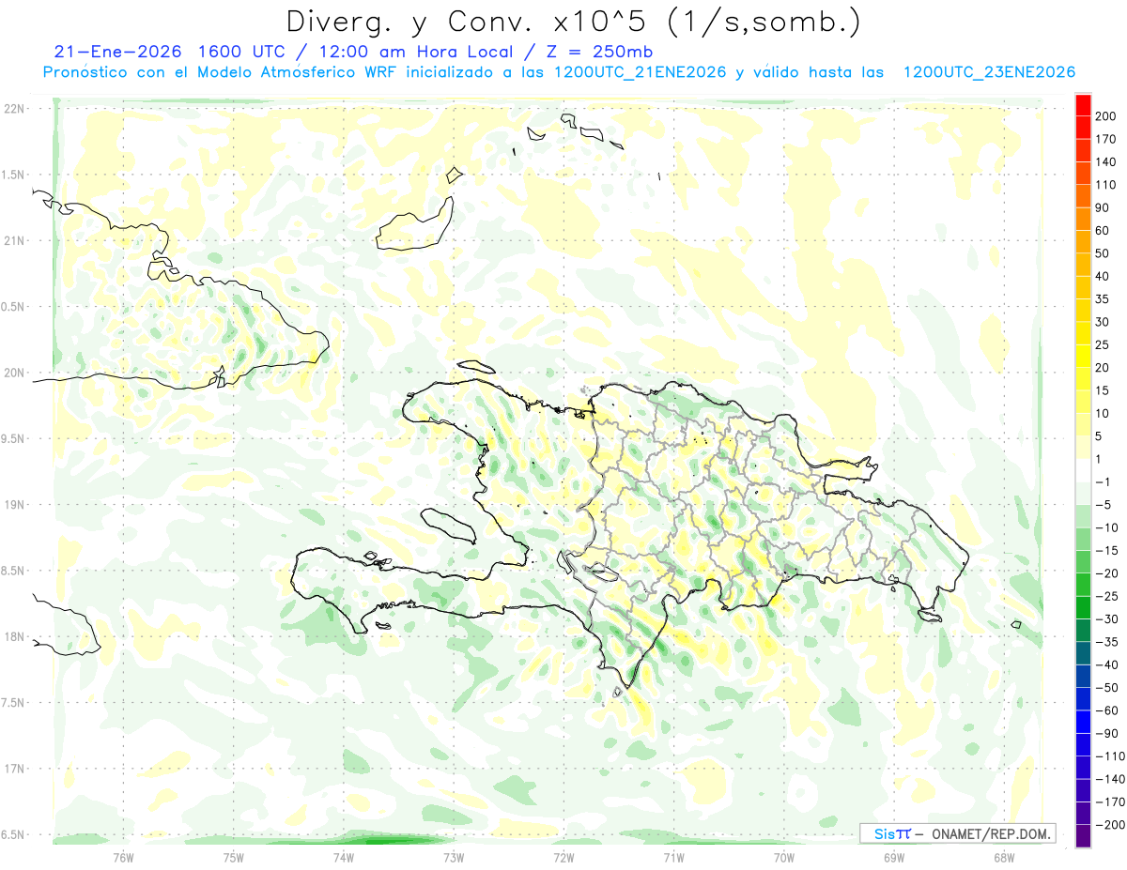The width and height of the screenshot is (1127, 870).
Task: Click the colorbar label '-15'
Action: click(x=1107, y=551)
